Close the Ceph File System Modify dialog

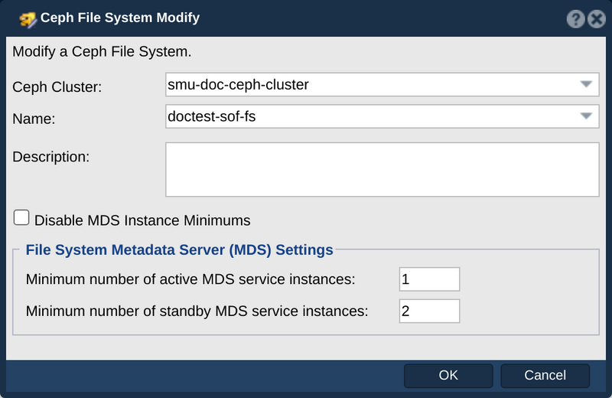point(597,18)
